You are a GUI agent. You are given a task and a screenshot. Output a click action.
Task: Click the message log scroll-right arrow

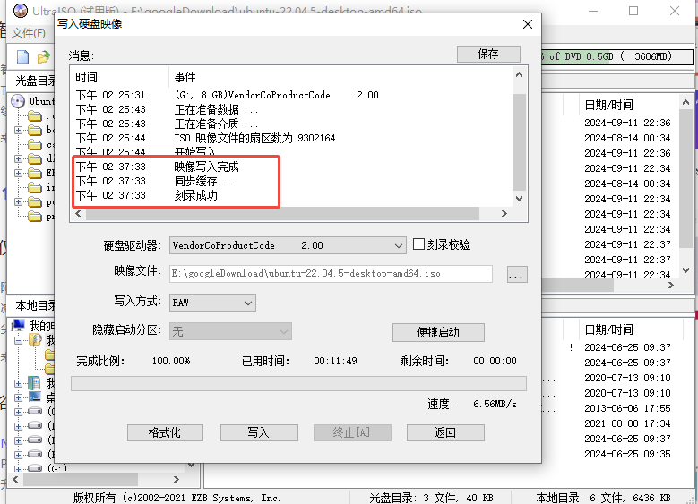[x=504, y=214]
